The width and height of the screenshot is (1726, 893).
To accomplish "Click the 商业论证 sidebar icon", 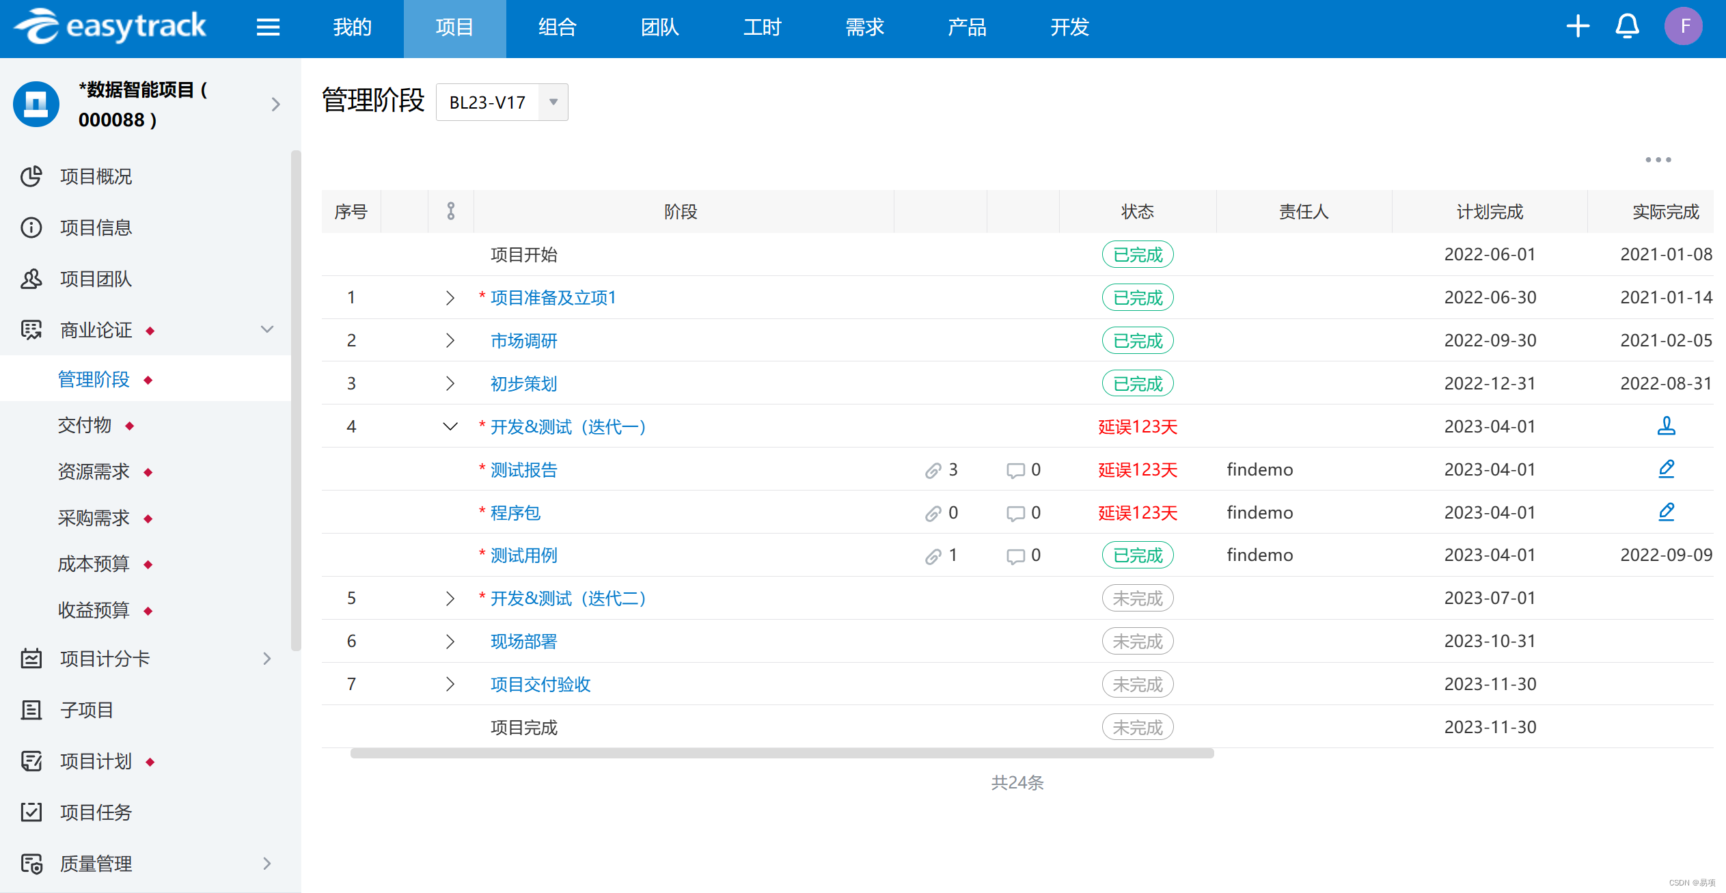I will pyautogui.click(x=31, y=330).
